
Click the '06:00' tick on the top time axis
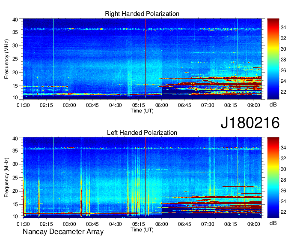pyautogui.click(x=161, y=105)
